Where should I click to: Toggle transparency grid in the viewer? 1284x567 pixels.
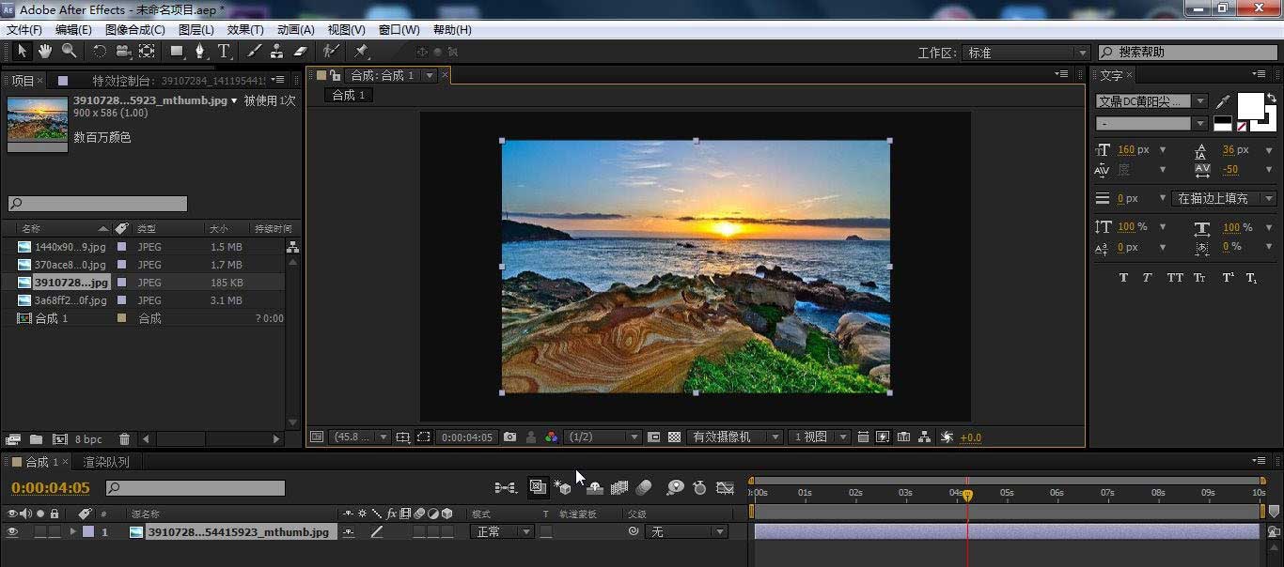tap(674, 437)
